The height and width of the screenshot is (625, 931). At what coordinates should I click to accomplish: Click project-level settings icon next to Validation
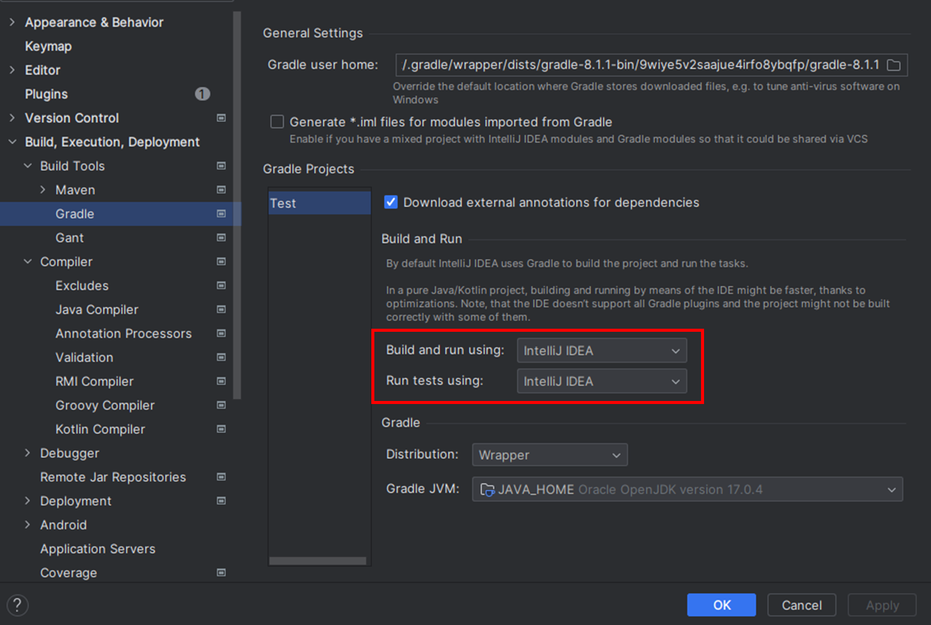(221, 357)
